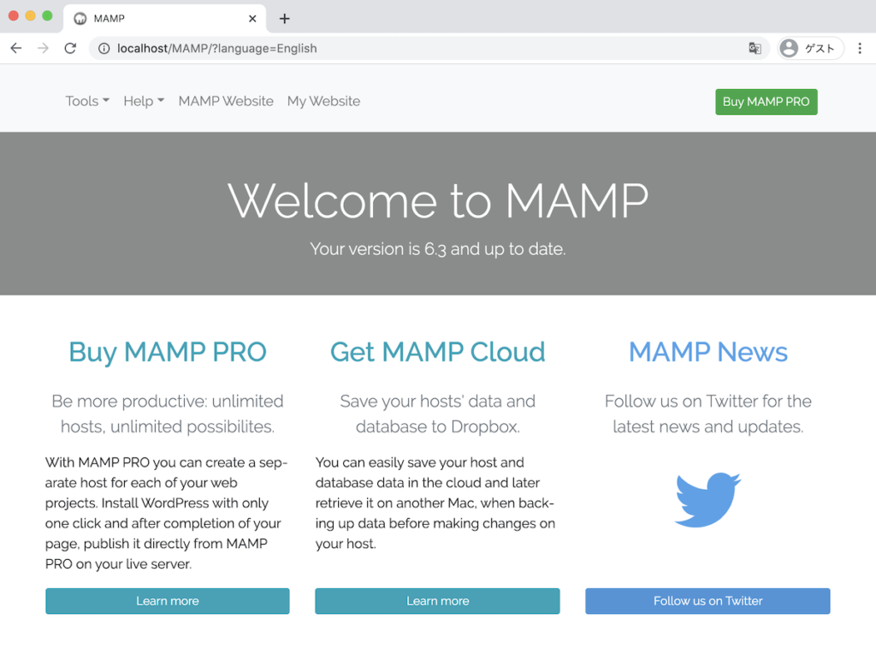The width and height of the screenshot is (876, 649).
Task: Click the Follow us on Twitter button
Action: [707, 601]
